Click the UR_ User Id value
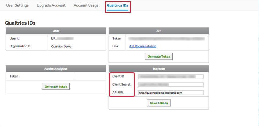The image size is (259, 126). pos(62,38)
